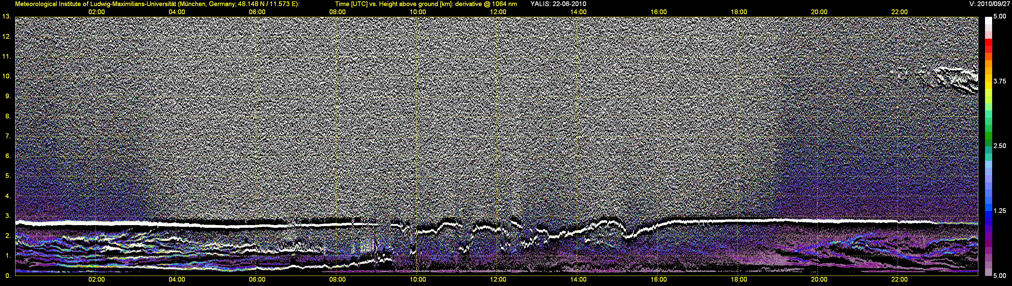Click the 16:00 label on the lower time axis

659,280
